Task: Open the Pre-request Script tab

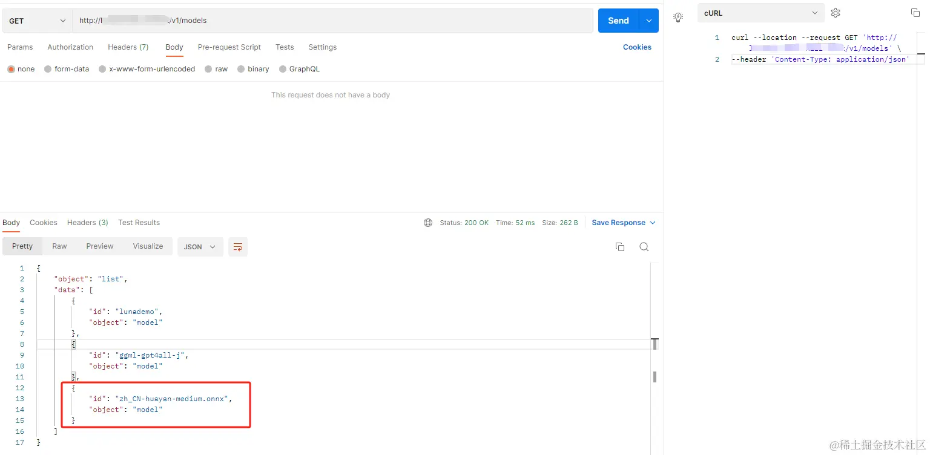Action: pyautogui.click(x=229, y=47)
